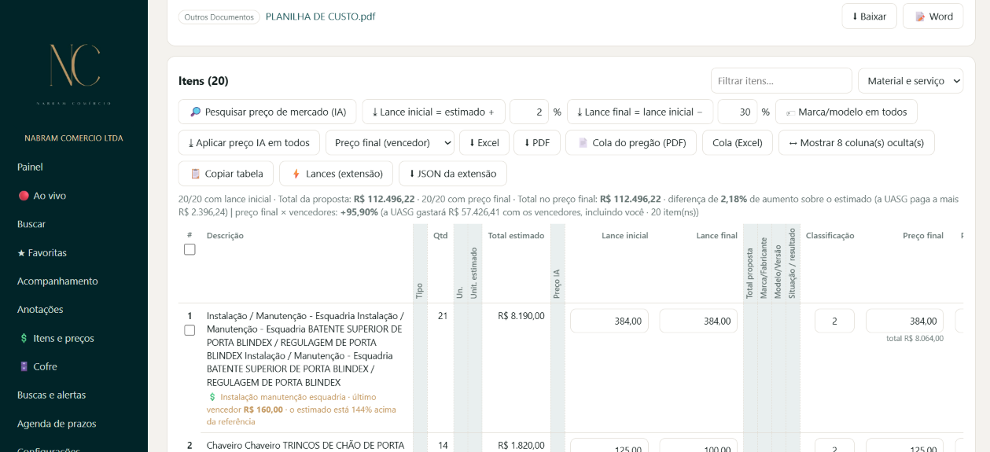This screenshot has width=990, height=452.
Task: Click the lance inicial percent field showing 2
Action: [x=528, y=112]
